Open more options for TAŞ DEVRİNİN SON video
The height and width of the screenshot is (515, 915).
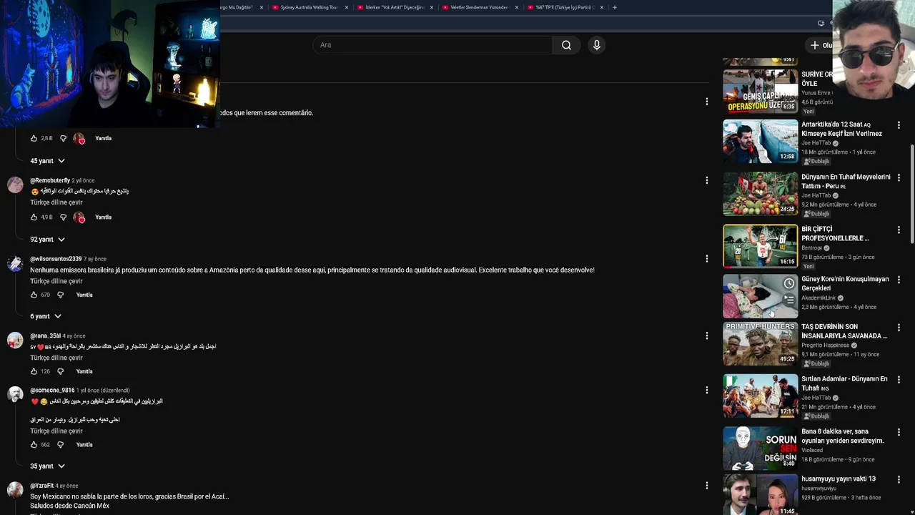[899, 327]
